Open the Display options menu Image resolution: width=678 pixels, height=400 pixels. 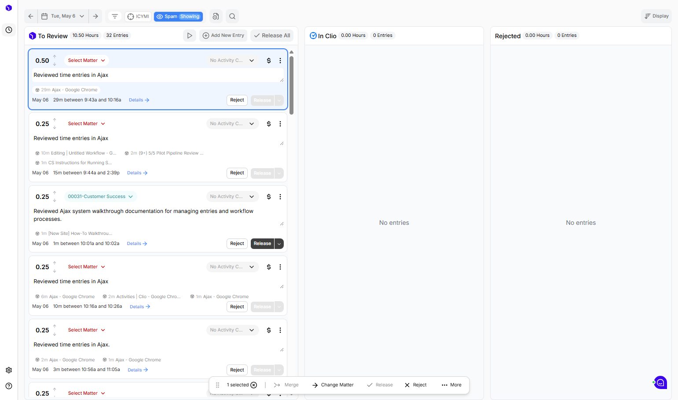point(656,16)
